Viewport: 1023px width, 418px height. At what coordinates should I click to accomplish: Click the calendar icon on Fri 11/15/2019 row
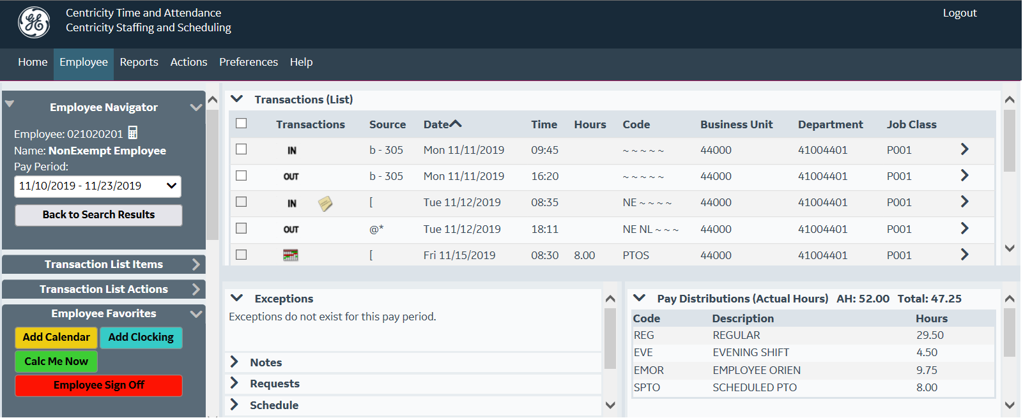291,255
